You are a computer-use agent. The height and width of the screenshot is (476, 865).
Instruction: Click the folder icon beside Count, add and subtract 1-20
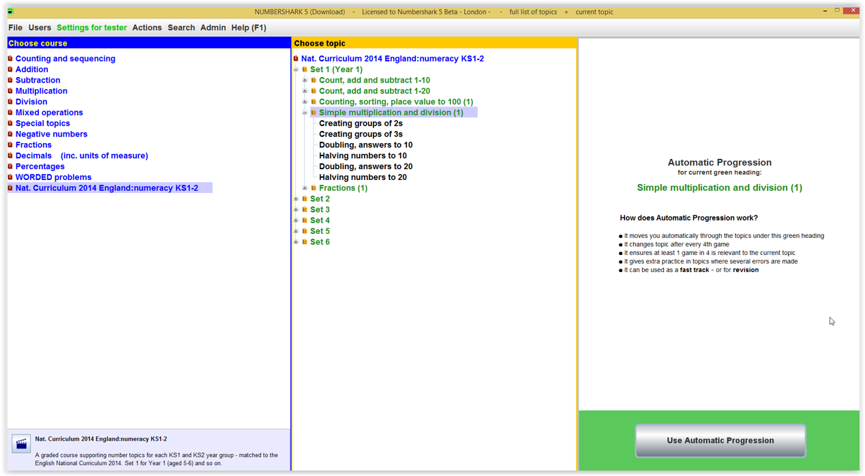[314, 91]
